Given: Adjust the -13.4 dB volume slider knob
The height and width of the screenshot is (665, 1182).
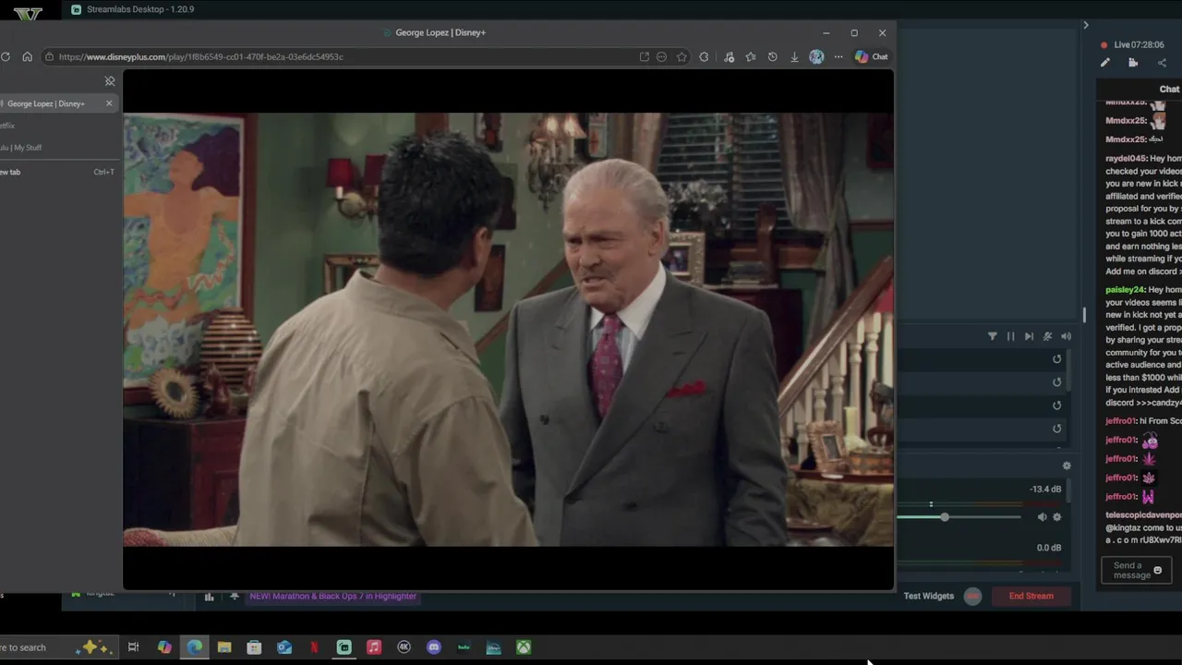Looking at the screenshot, I should [945, 517].
